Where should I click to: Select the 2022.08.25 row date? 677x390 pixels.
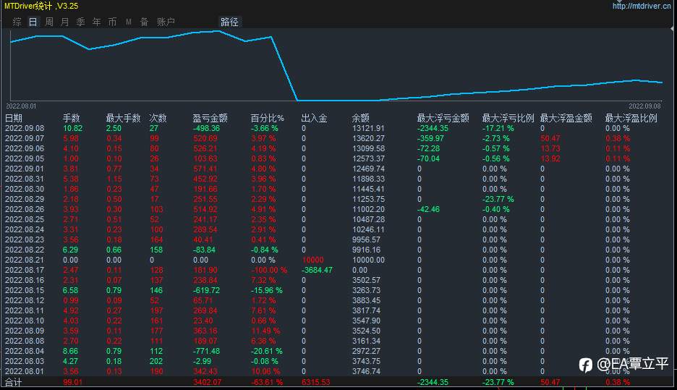pyautogui.click(x=25, y=219)
